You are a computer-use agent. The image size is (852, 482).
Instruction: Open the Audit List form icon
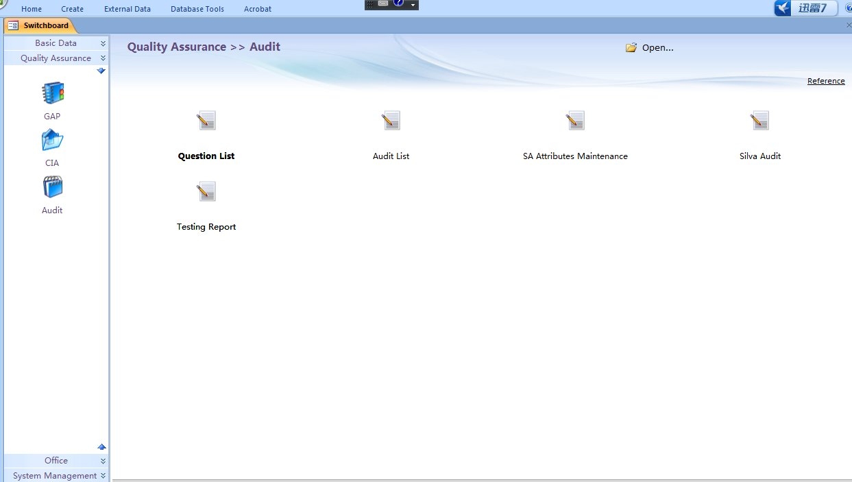pyautogui.click(x=391, y=121)
